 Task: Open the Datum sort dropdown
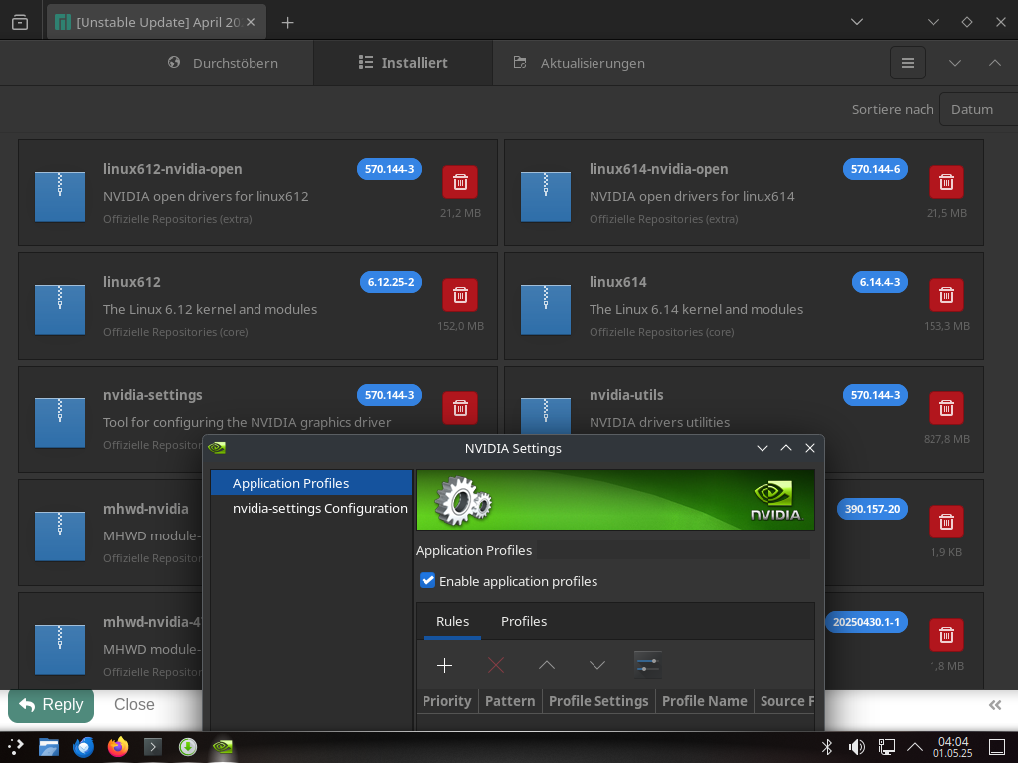pyautogui.click(x=979, y=109)
